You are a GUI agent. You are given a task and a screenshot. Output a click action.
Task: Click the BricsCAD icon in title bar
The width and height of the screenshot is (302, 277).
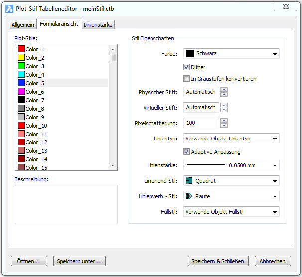(8, 8)
